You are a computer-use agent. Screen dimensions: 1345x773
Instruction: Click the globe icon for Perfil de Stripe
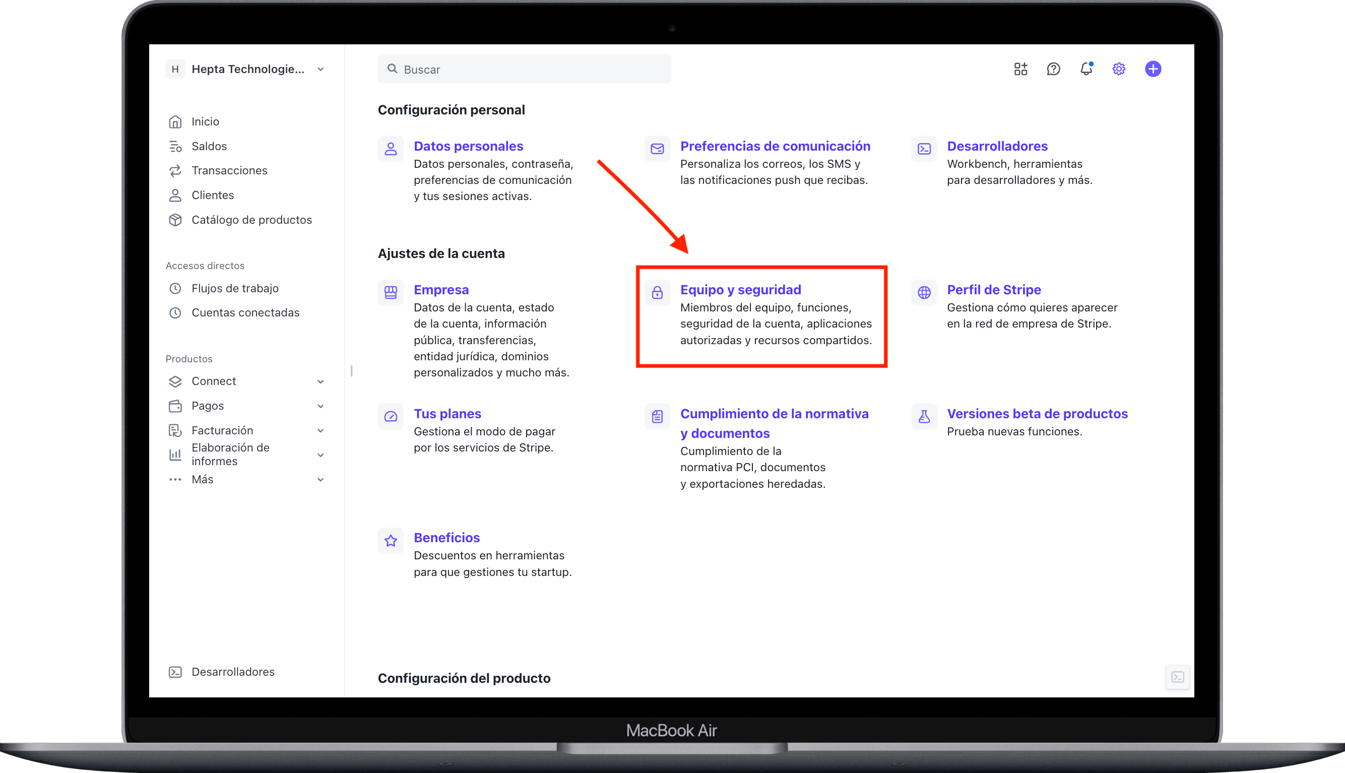pyautogui.click(x=924, y=292)
